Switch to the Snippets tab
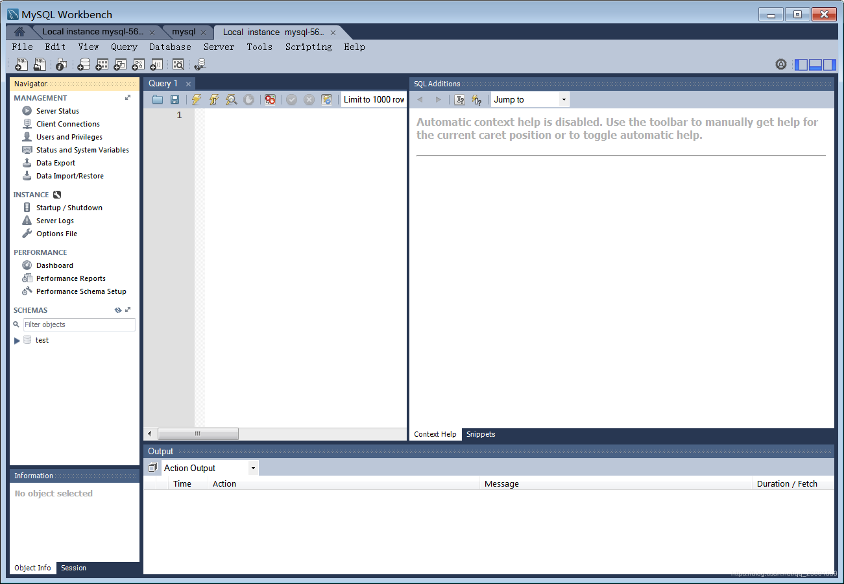This screenshot has height=584, width=844. 481,434
